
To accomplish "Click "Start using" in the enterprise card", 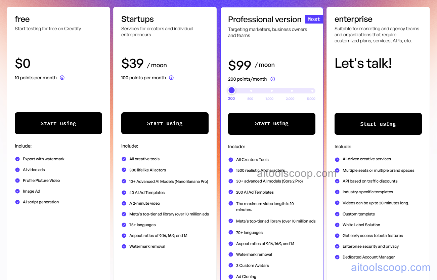I will (378, 124).
